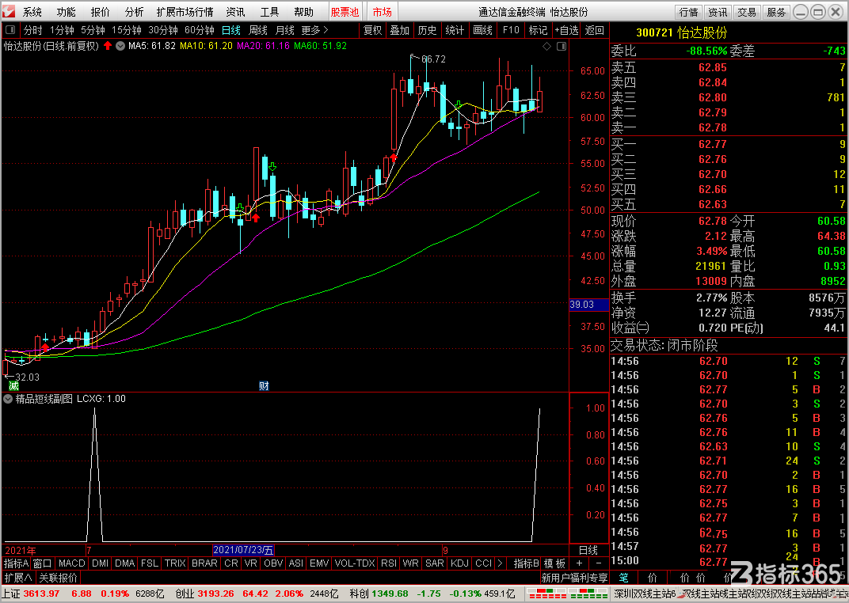Viewport: 849px width, 603px height.
Task: Click the 模板 template button
Action: (x=554, y=563)
